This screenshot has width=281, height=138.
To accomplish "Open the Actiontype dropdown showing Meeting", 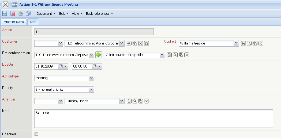I will coord(91,78).
